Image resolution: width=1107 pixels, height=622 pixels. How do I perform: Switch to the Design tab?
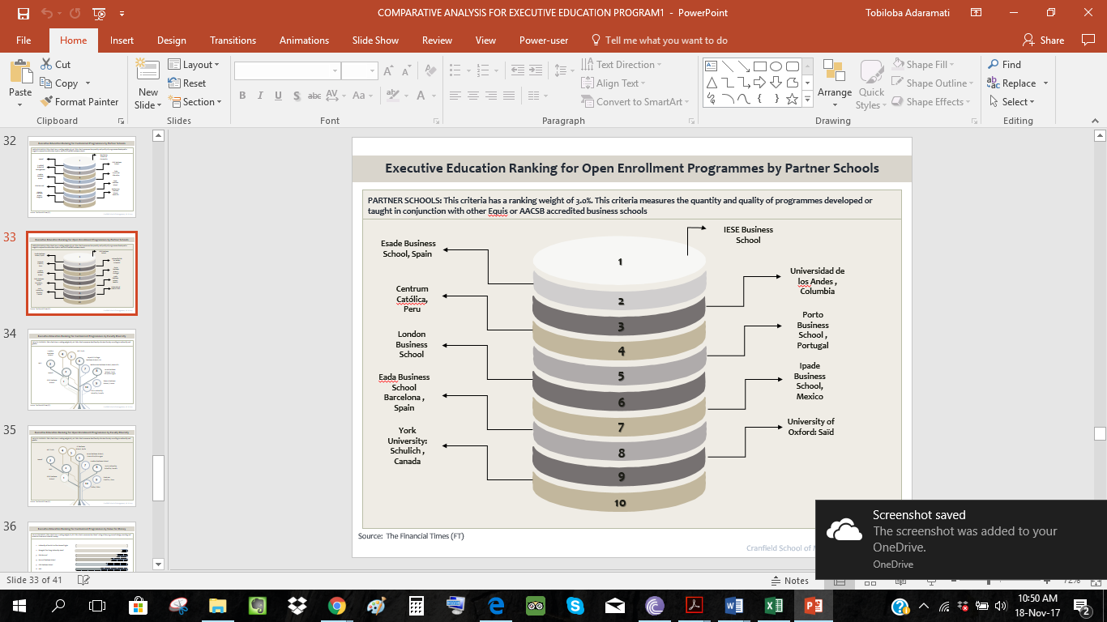point(172,40)
